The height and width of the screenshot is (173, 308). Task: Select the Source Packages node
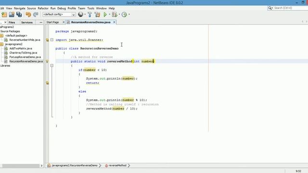coord(10,31)
